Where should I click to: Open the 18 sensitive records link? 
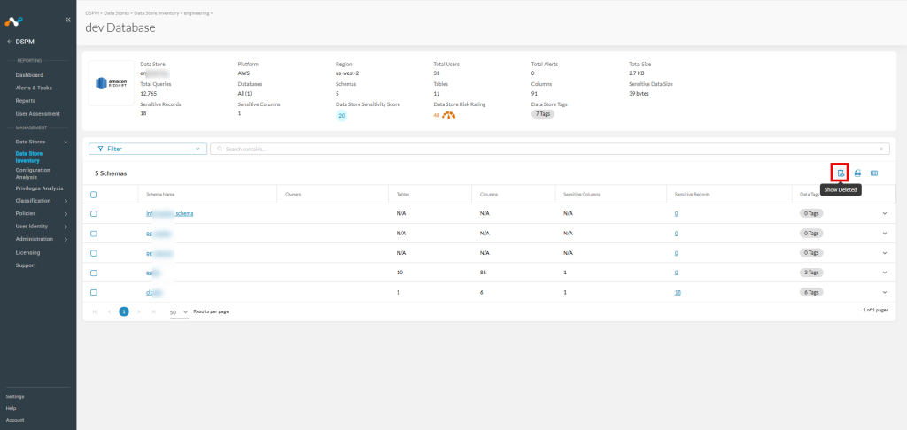tap(678, 293)
